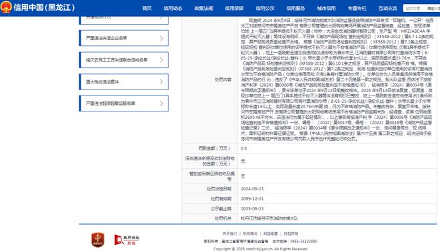The height and width of the screenshot is (251, 440).
Task: Click the 处罚机关 label
Action: coord(223,218)
